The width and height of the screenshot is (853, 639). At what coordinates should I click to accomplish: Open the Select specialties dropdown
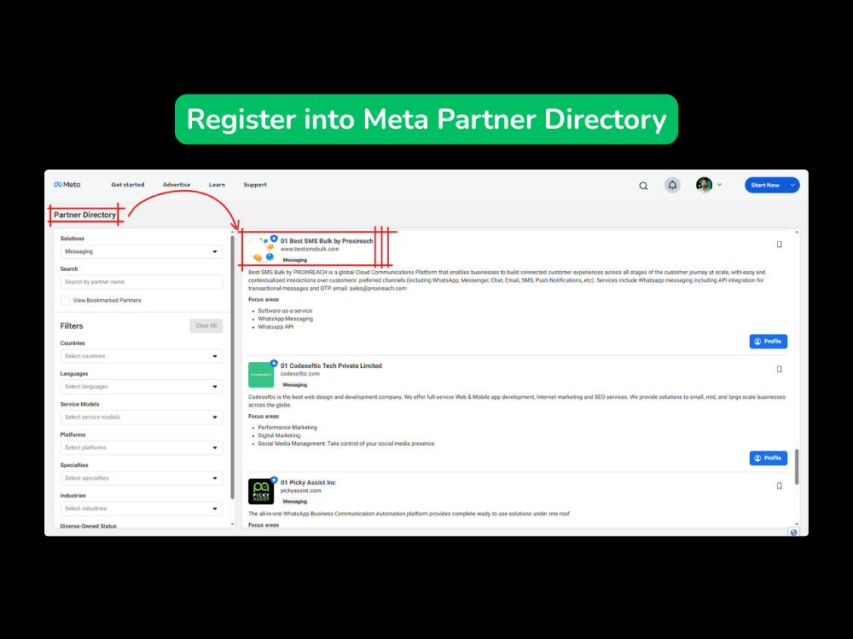[x=142, y=478]
